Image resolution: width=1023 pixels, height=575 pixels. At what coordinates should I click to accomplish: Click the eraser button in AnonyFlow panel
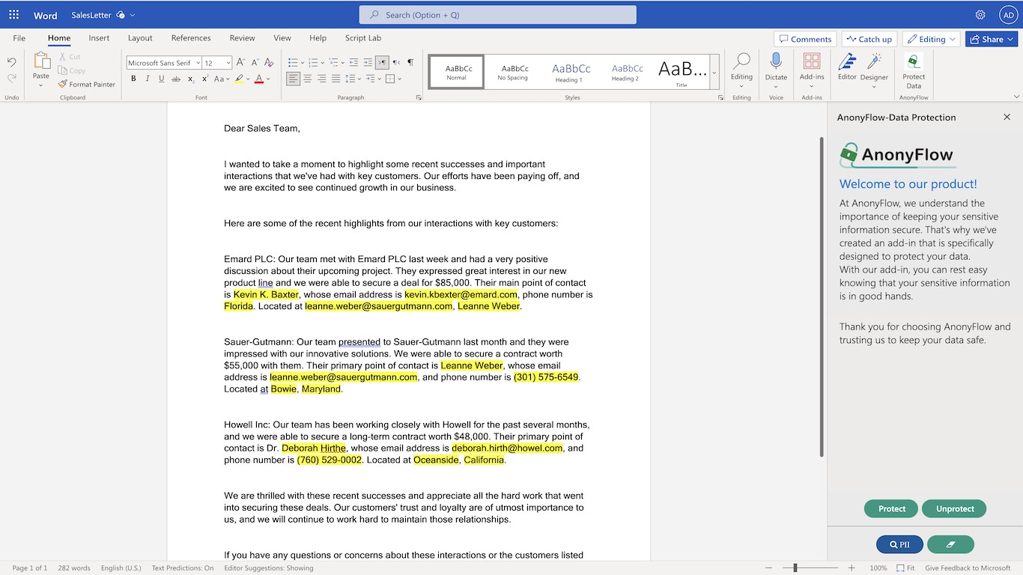950,544
